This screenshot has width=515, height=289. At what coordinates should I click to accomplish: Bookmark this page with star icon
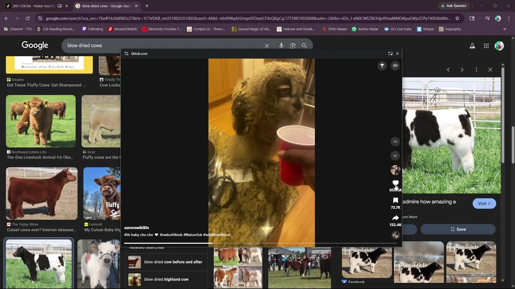[457, 18]
